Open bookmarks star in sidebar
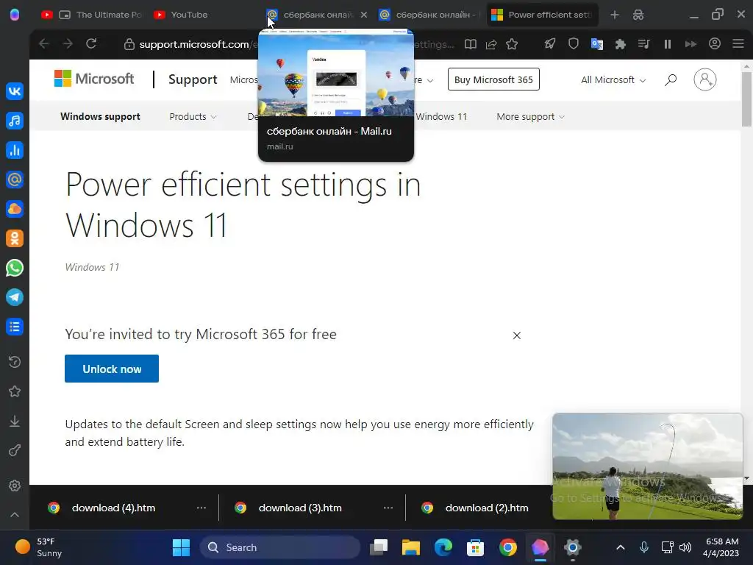This screenshot has width=753, height=565. click(x=15, y=391)
